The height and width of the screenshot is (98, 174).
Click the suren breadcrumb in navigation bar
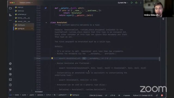[x=24, y=95]
